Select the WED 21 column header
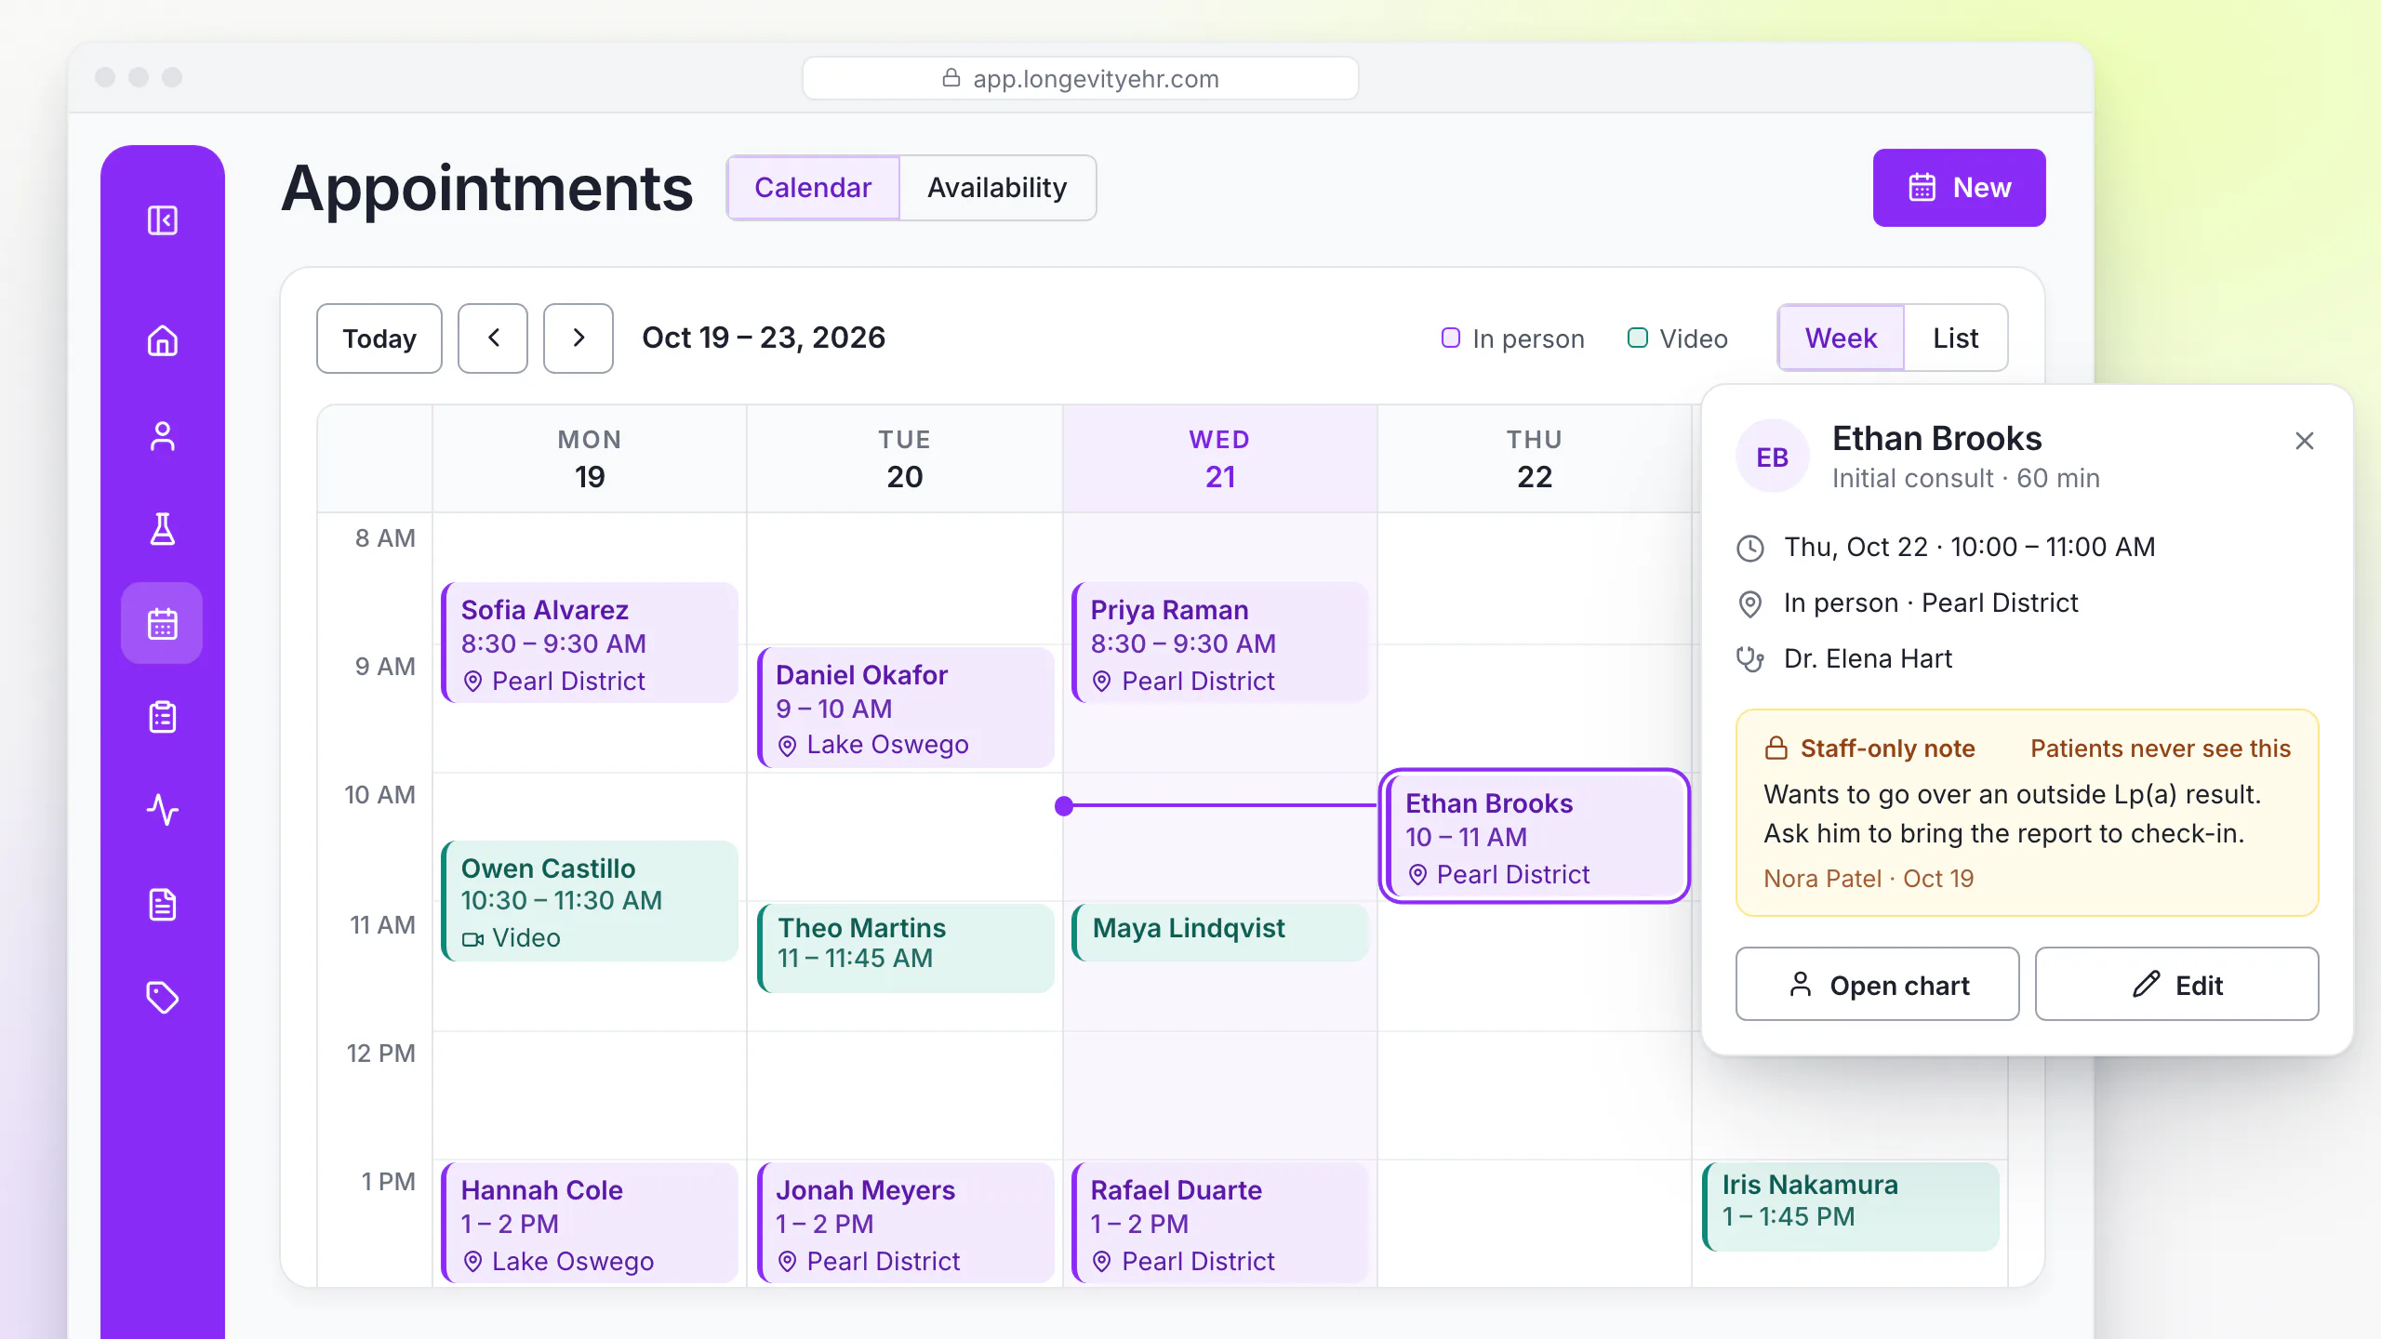This screenshot has height=1339, width=2381. click(x=1219, y=458)
